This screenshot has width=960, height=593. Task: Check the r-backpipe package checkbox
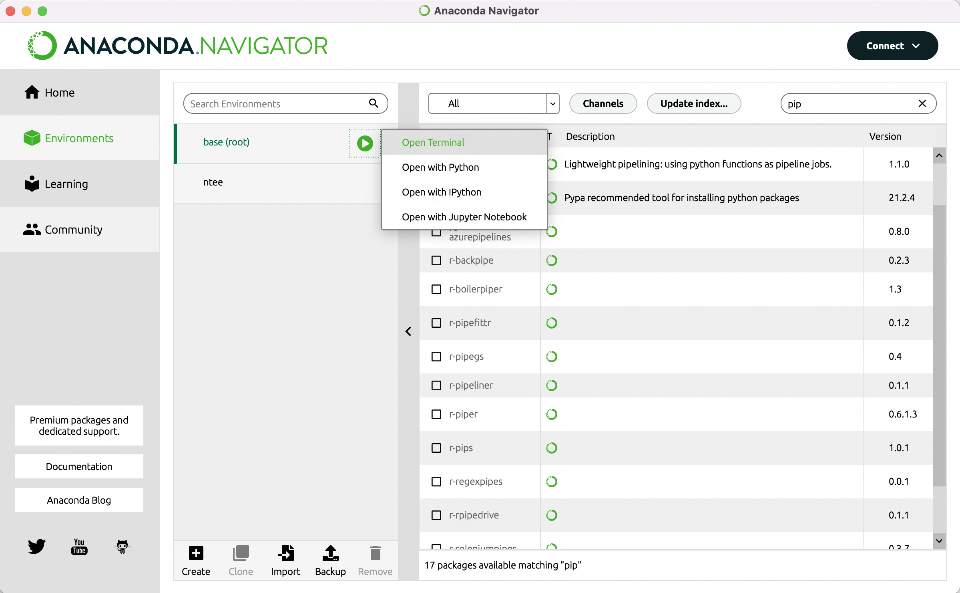pyautogui.click(x=436, y=260)
